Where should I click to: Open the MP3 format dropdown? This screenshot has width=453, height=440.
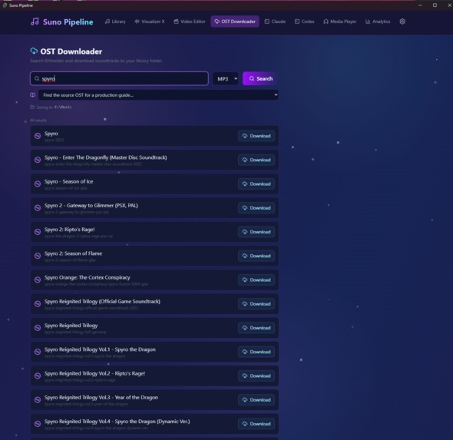pyautogui.click(x=226, y=78)
